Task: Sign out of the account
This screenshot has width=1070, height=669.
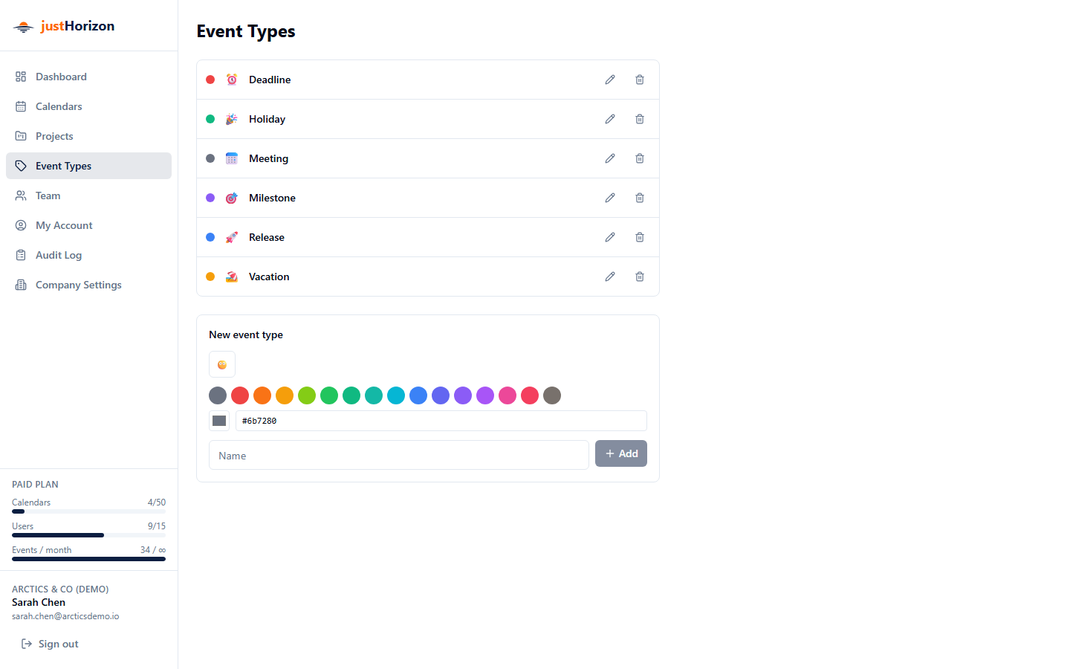Action: point(50,644)
